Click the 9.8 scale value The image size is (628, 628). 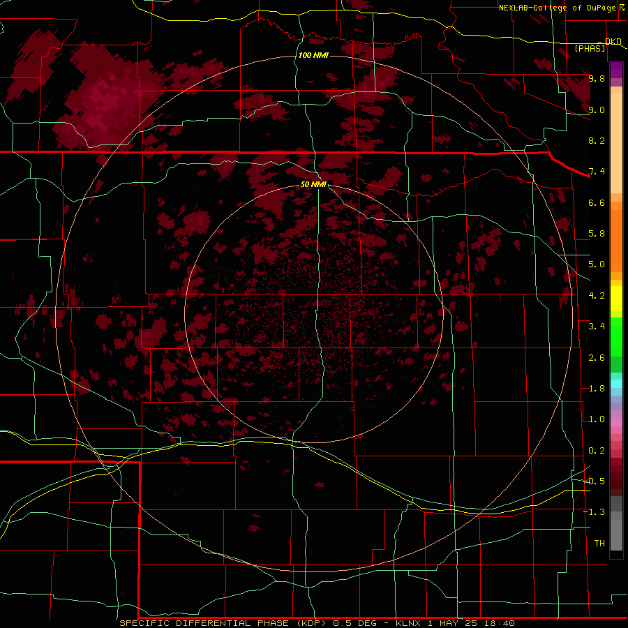[597, 78]
